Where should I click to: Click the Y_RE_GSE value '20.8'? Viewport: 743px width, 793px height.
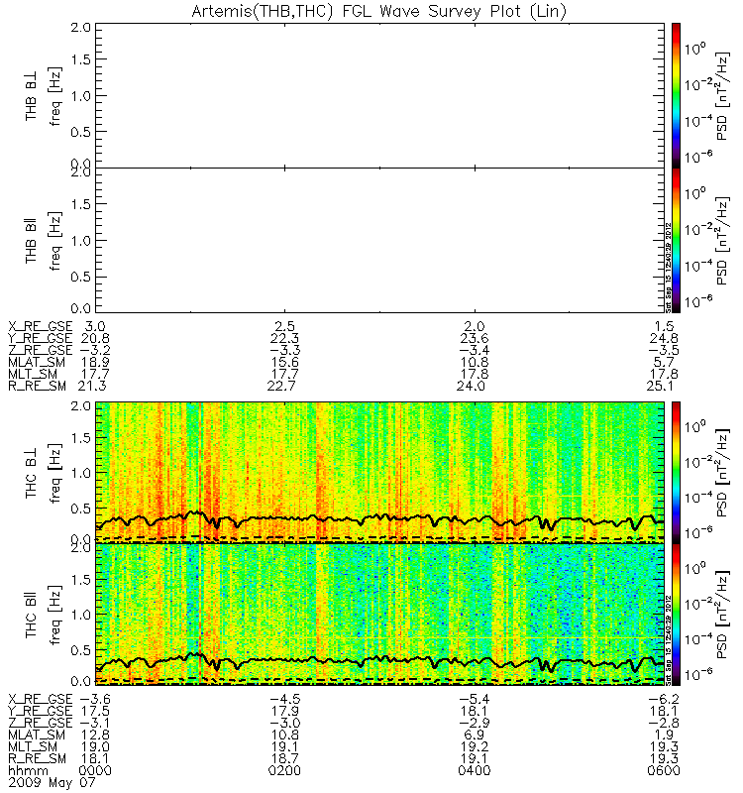pos(95,338)
